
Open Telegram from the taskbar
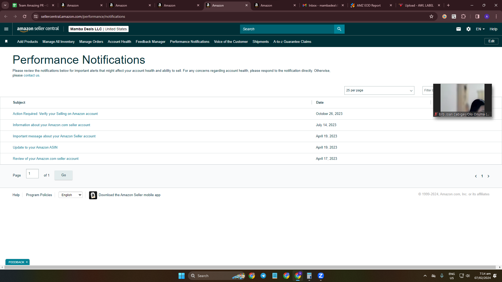pyautogui.click(x=263, y=276)
